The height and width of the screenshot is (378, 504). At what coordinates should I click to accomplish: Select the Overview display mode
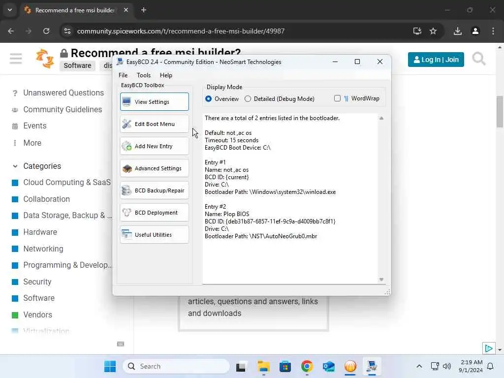point(222,98)
